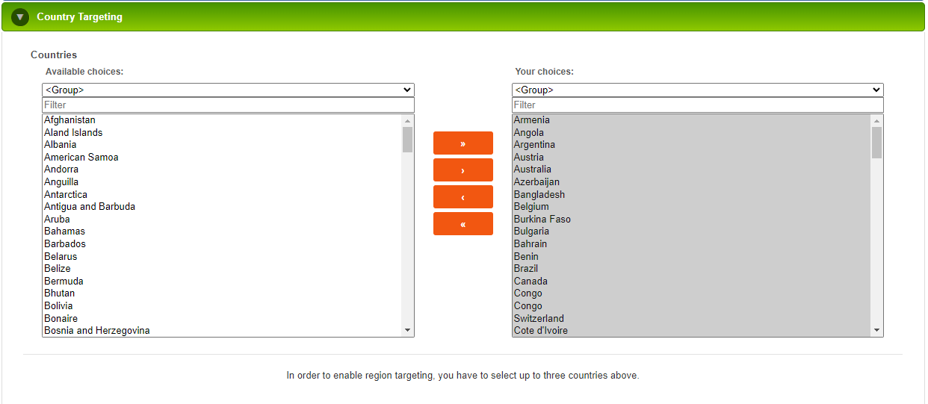Select Barbados in available choices
The width and height of the screenshot is (928, 404).
pos(222,244)
